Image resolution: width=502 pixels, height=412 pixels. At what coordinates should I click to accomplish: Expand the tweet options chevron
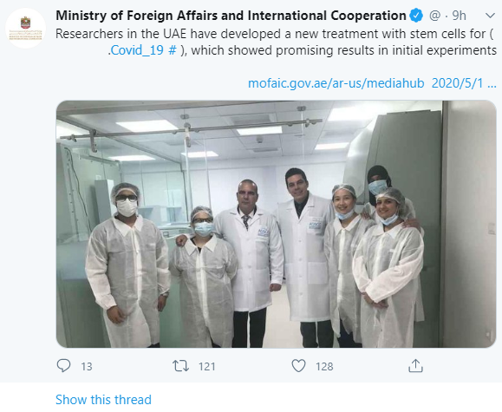490,16
